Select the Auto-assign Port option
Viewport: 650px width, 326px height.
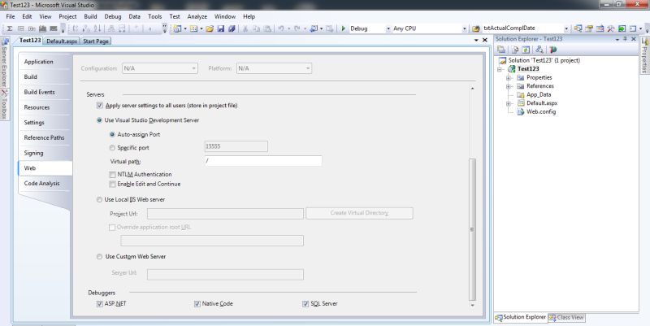112,134
